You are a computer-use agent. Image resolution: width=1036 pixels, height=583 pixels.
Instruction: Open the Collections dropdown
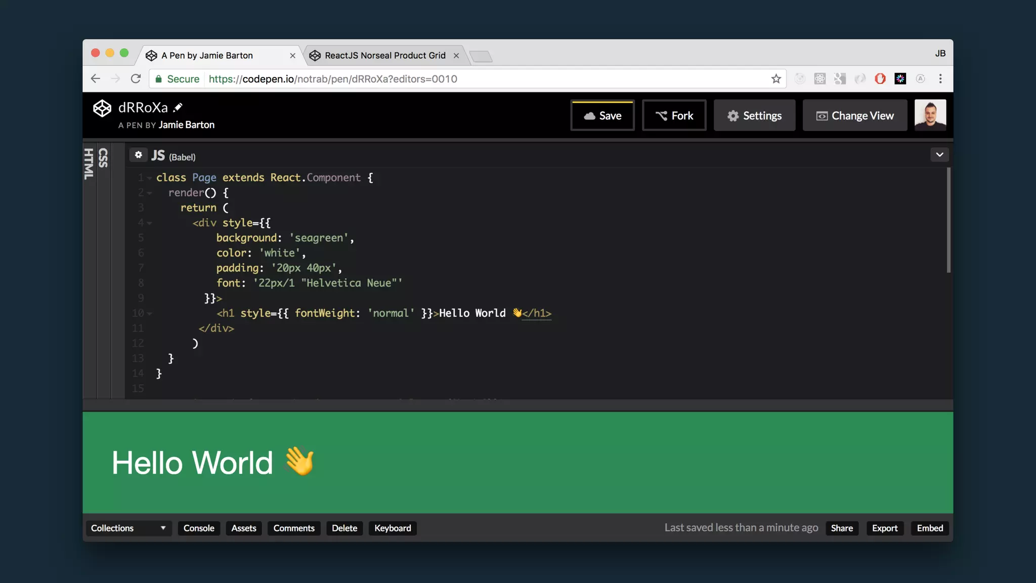click(x=128, y=528)
